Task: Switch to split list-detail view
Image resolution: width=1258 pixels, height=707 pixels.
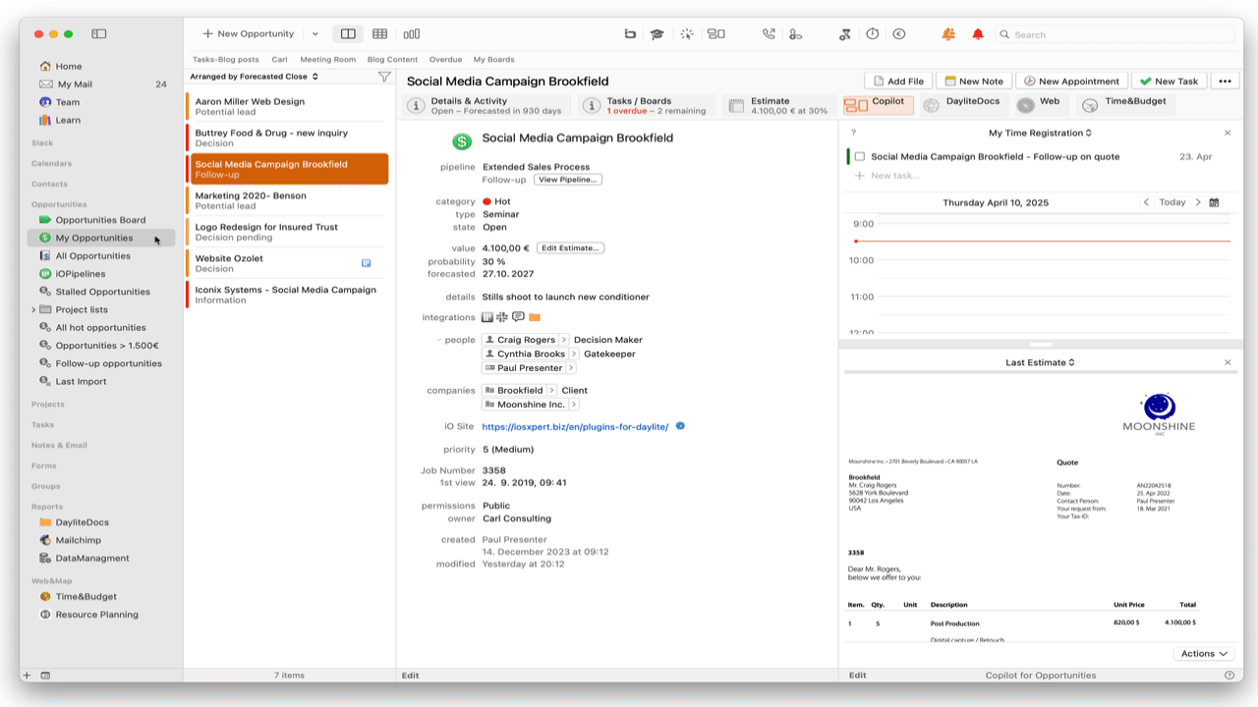Action: [x=348, y=33]
